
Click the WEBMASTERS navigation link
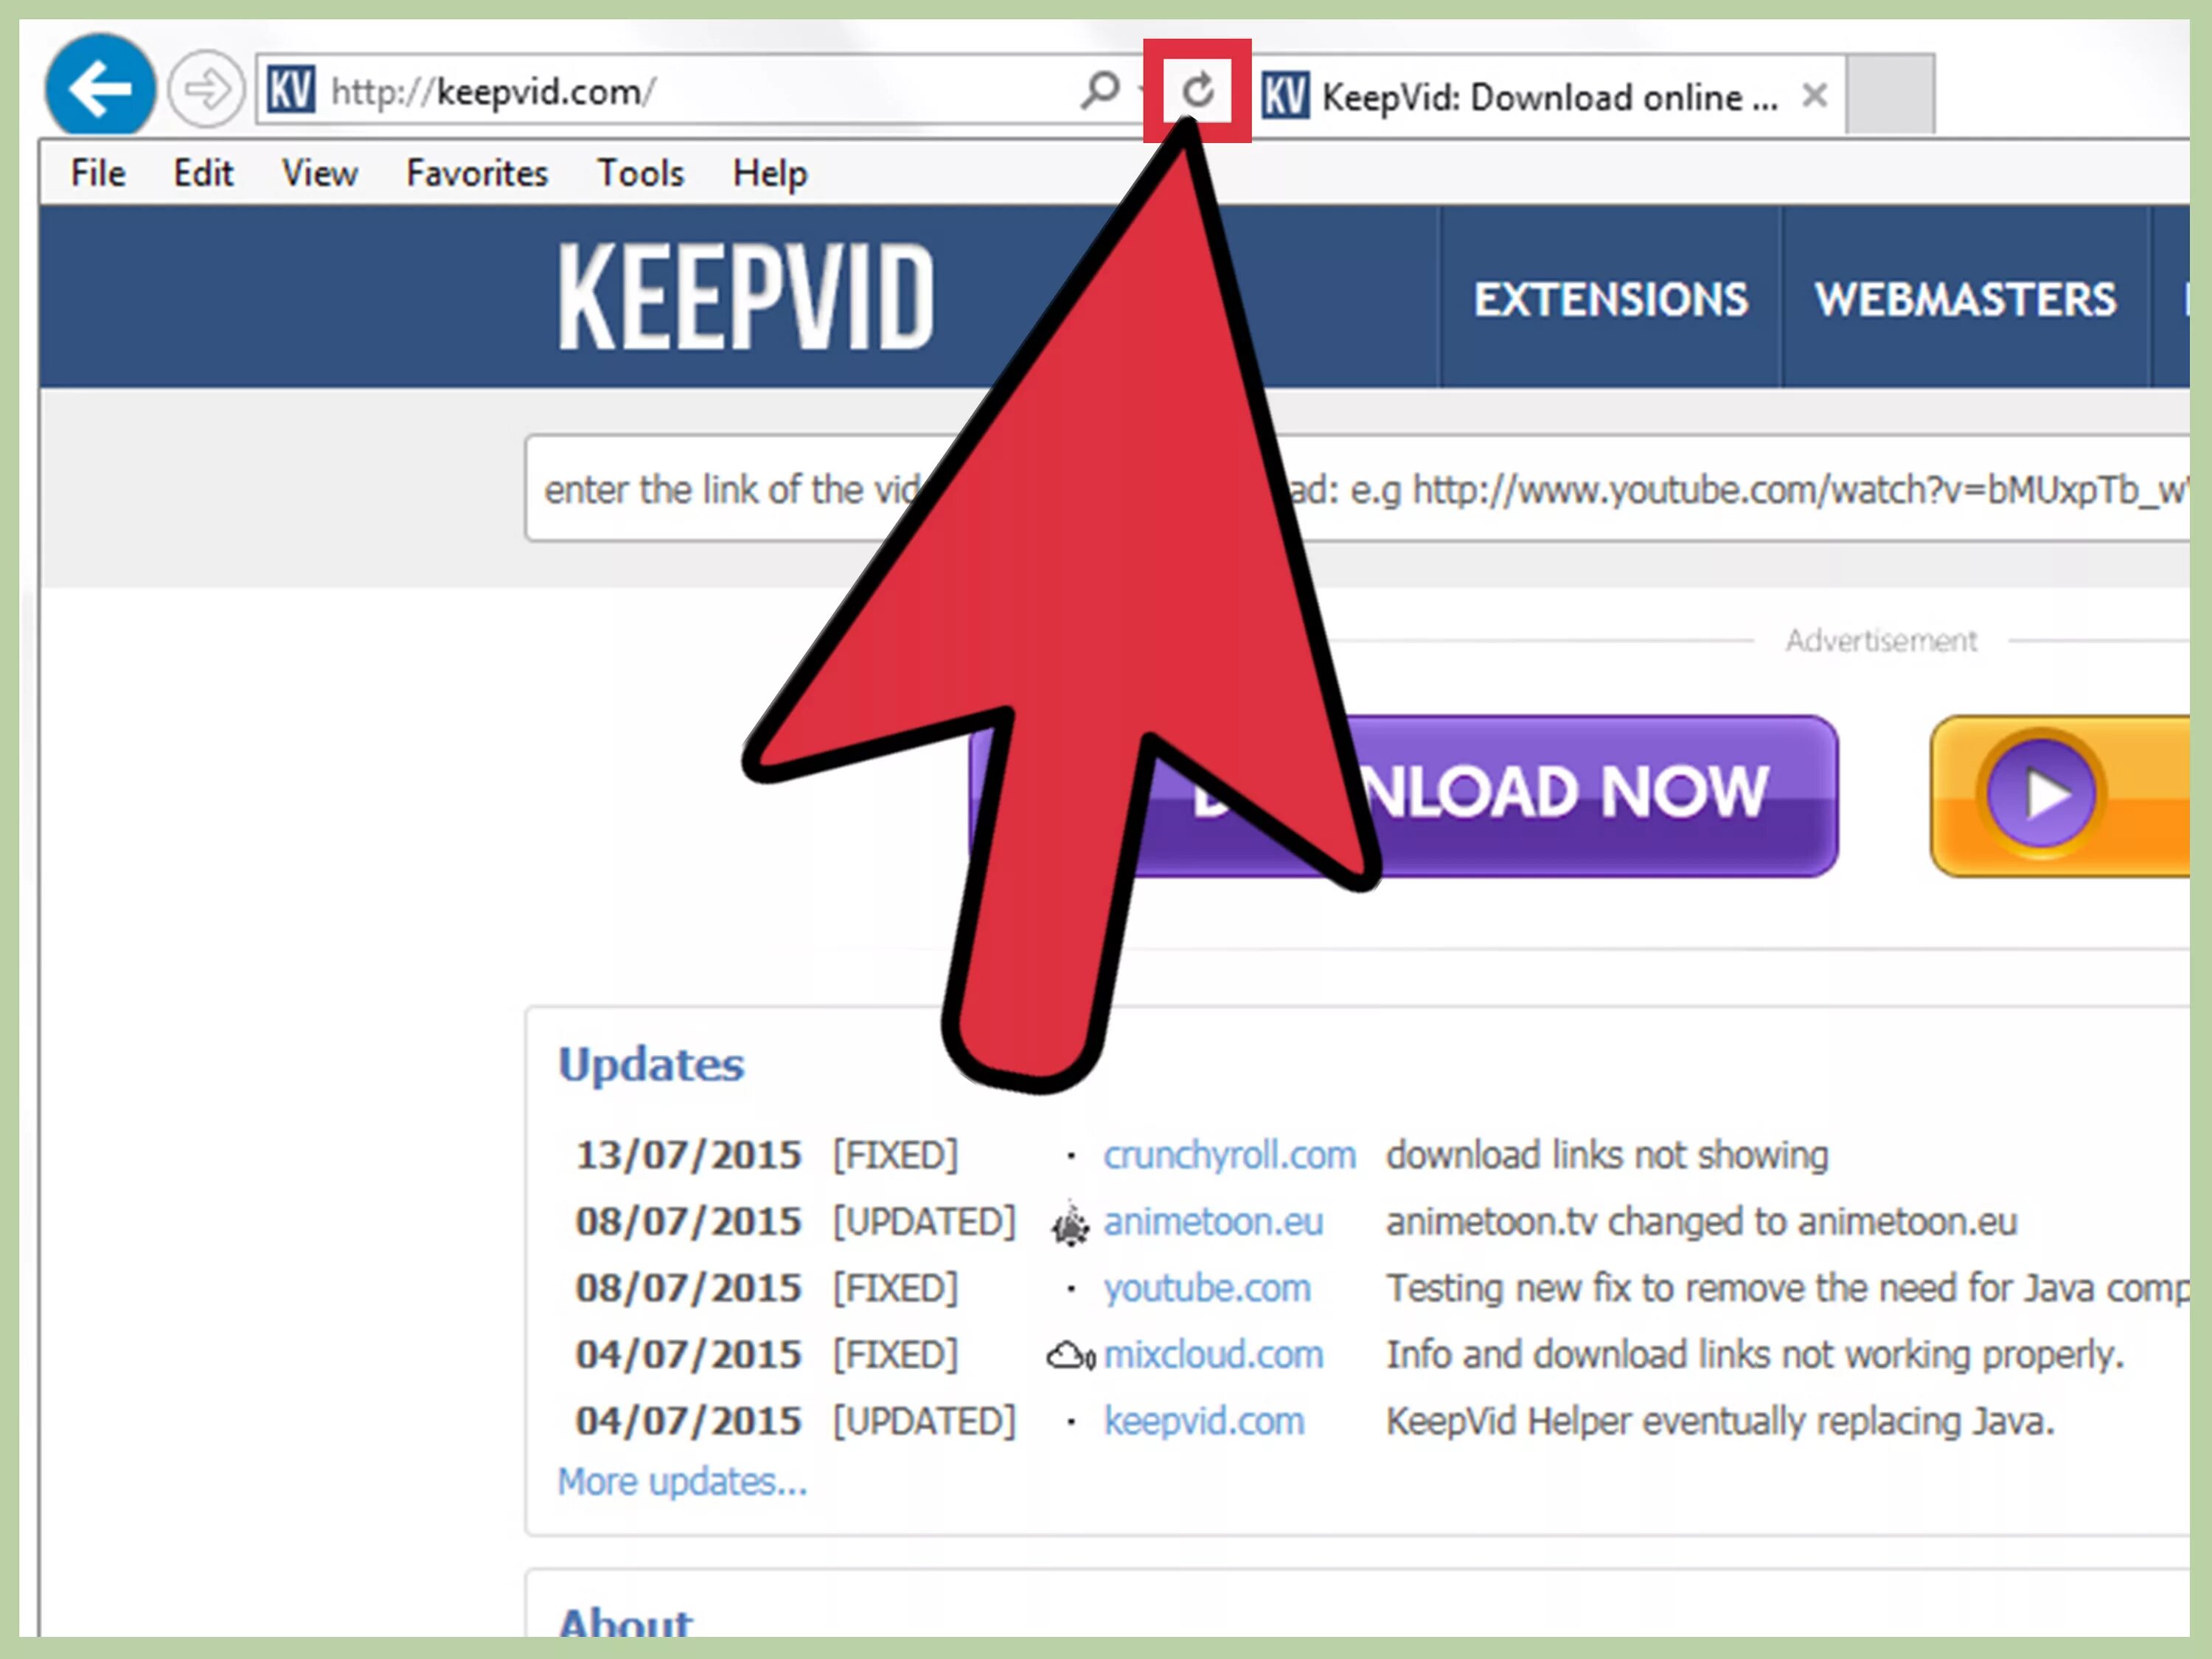point(1965,299)
